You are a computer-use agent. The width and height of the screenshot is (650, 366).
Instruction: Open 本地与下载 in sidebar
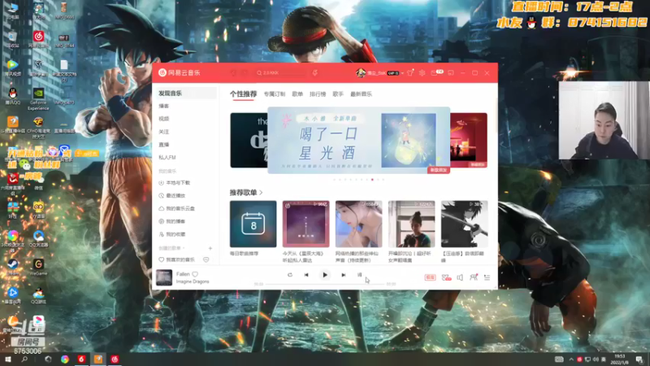click(x=175, y=183)
